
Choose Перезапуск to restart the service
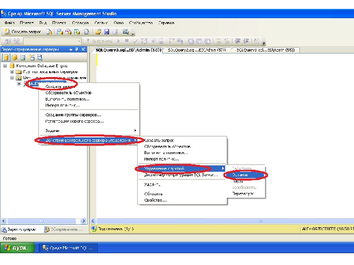click(245, 193)
